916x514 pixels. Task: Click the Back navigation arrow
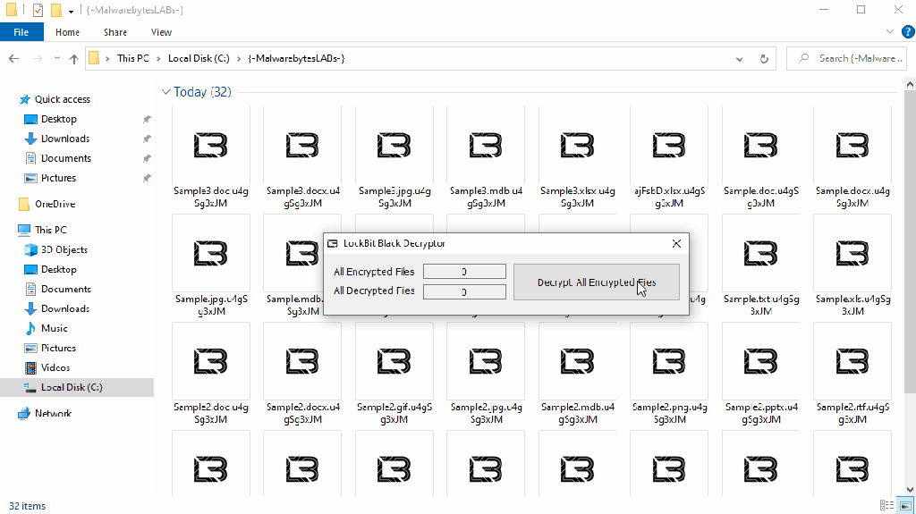(x=14, y=58)
